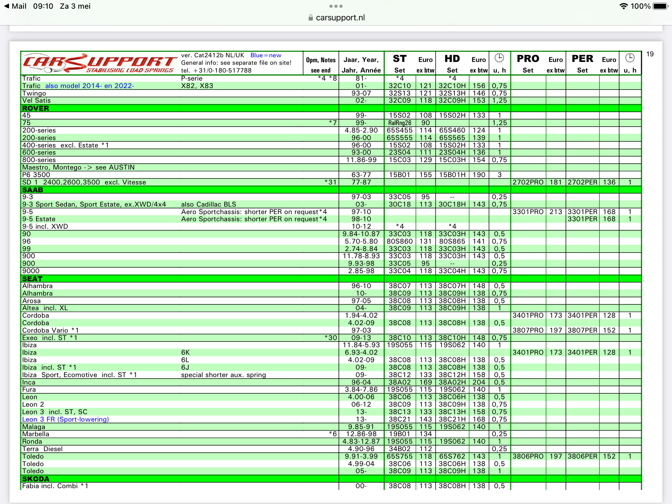
Task: Tap blue 'also model 2014- en 2022-' text
Action: tap(90, 86)
